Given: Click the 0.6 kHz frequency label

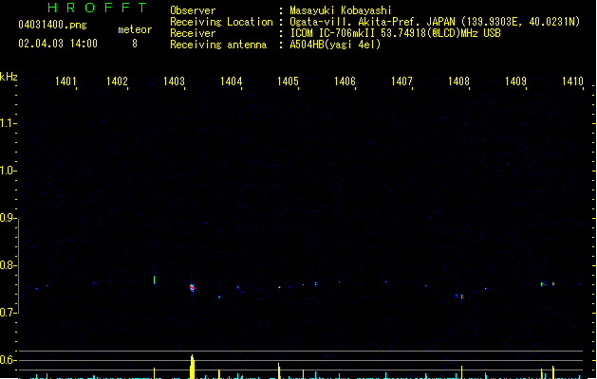Looking at the screenshot, I should (x=7, y=360).
